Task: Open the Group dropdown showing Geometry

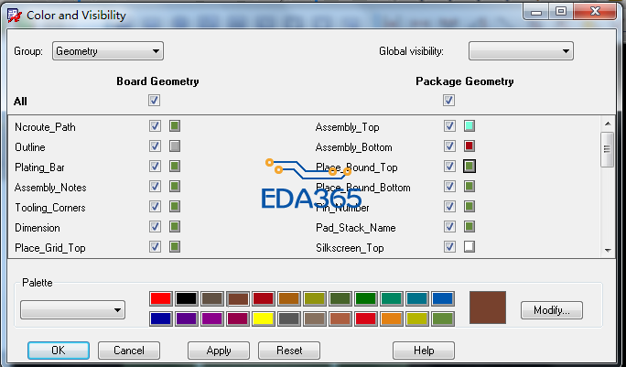Action: tap(108, 51)
